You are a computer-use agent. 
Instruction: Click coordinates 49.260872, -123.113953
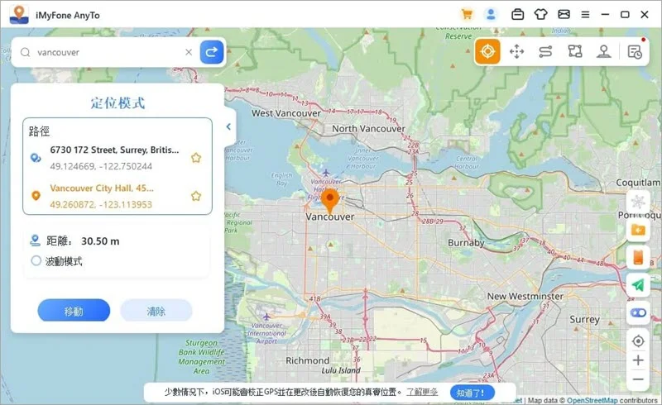(101, 205)
